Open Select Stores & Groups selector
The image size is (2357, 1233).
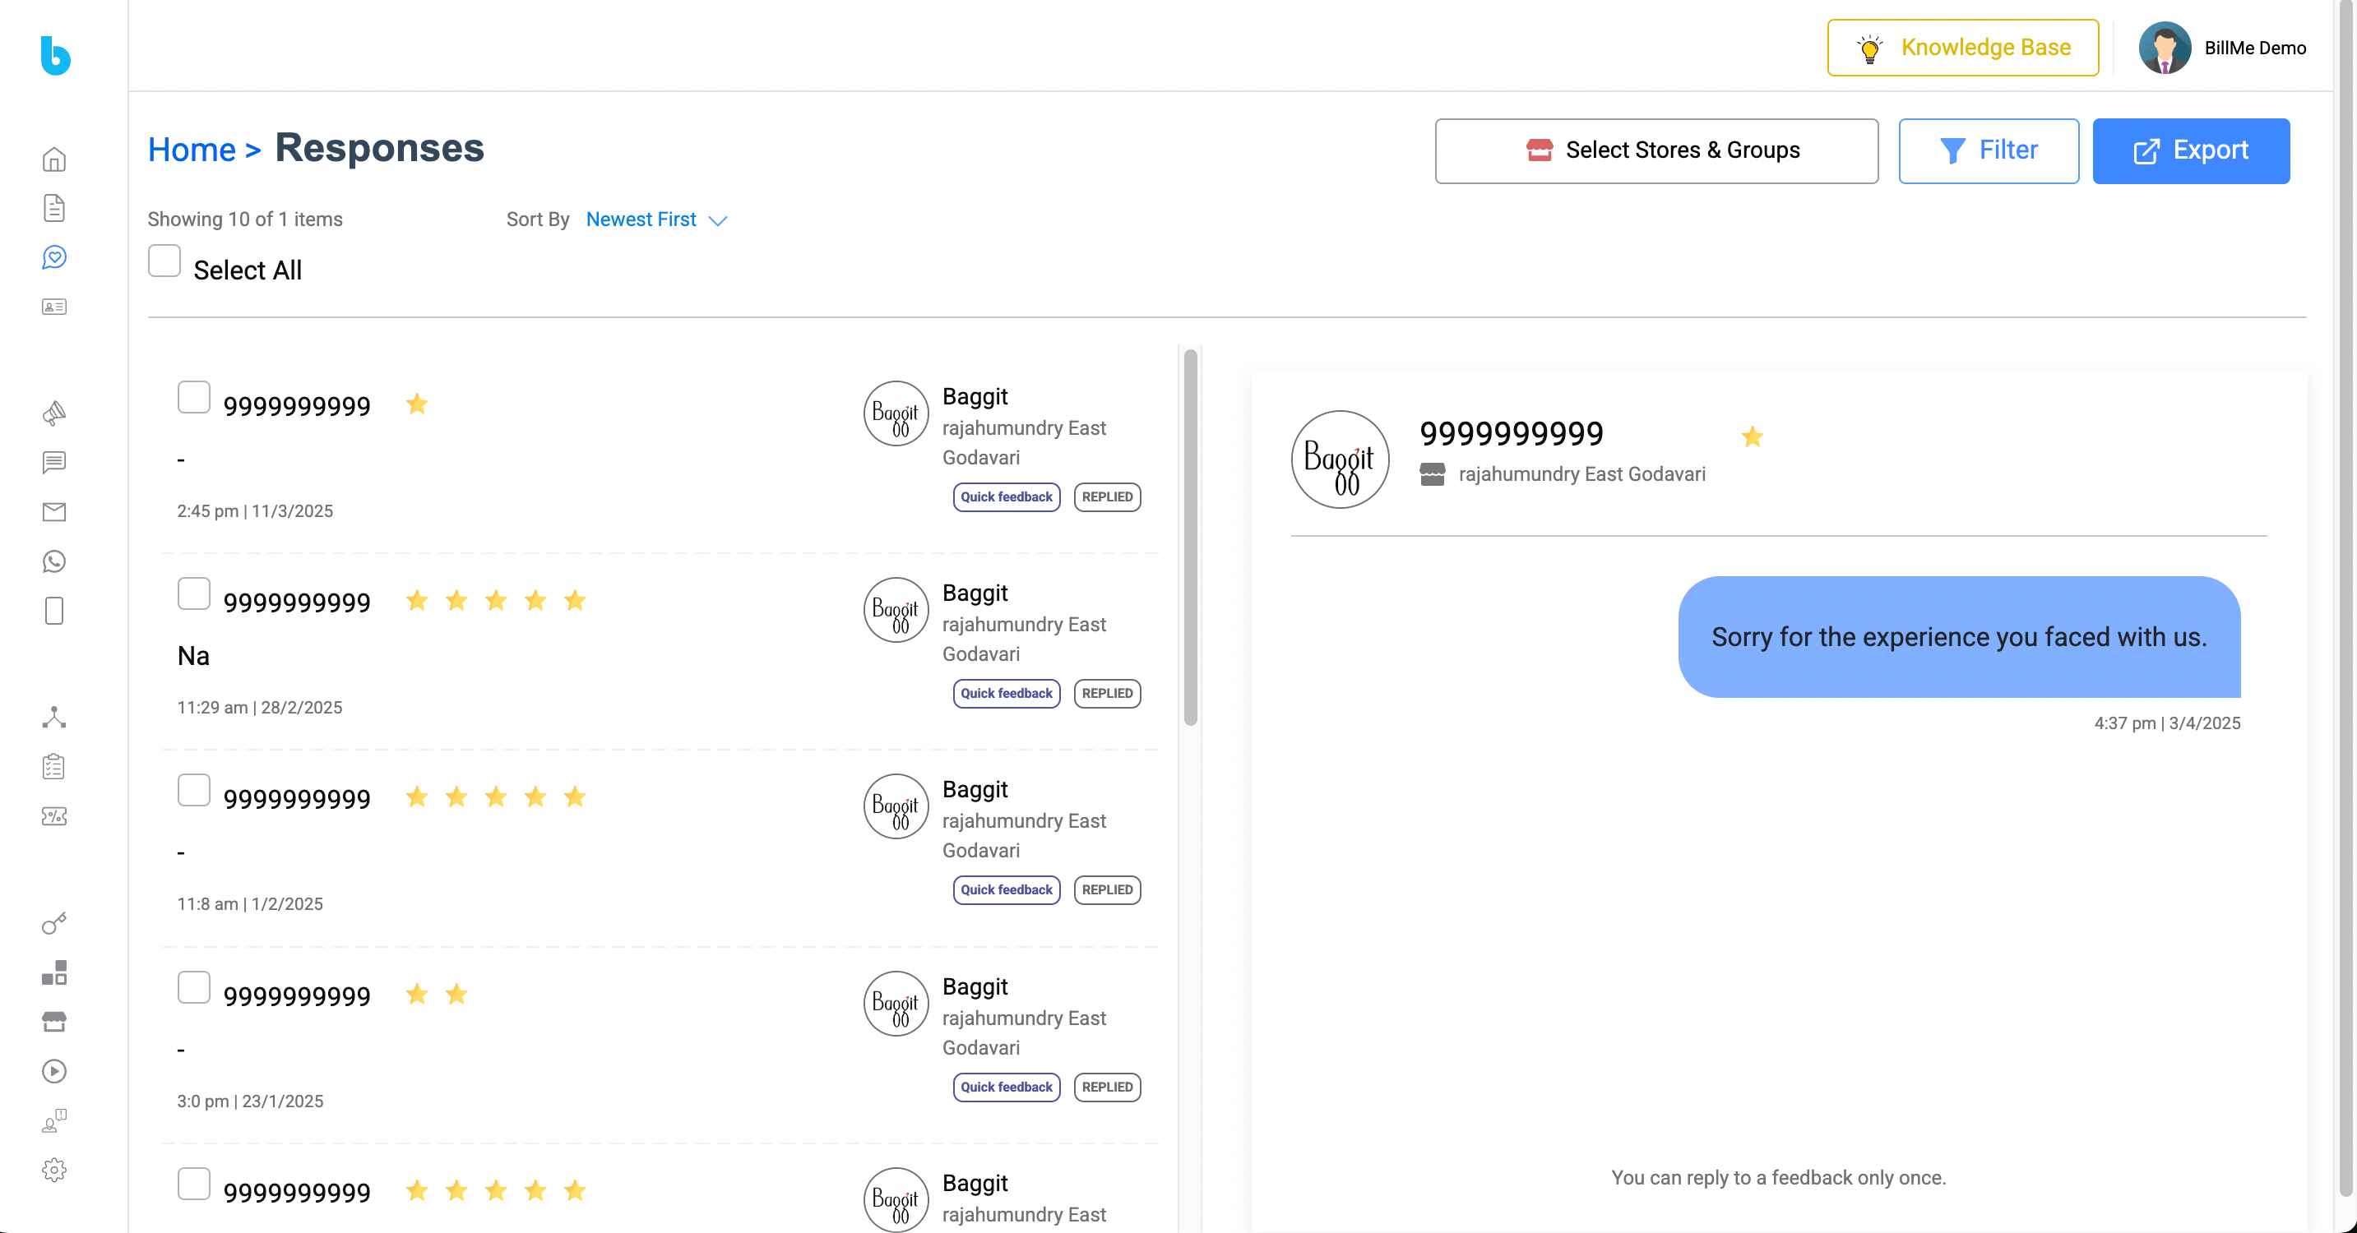pyautogui.click(x=1655, y=150)
